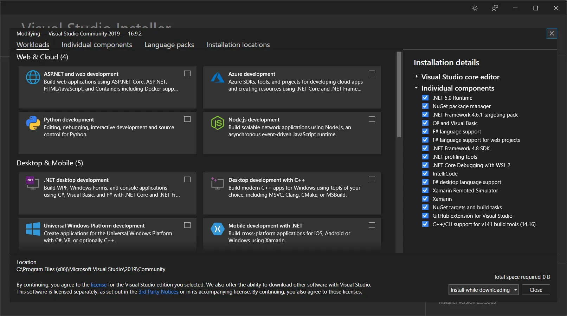Check the Azure development workload box

[372, 73]
